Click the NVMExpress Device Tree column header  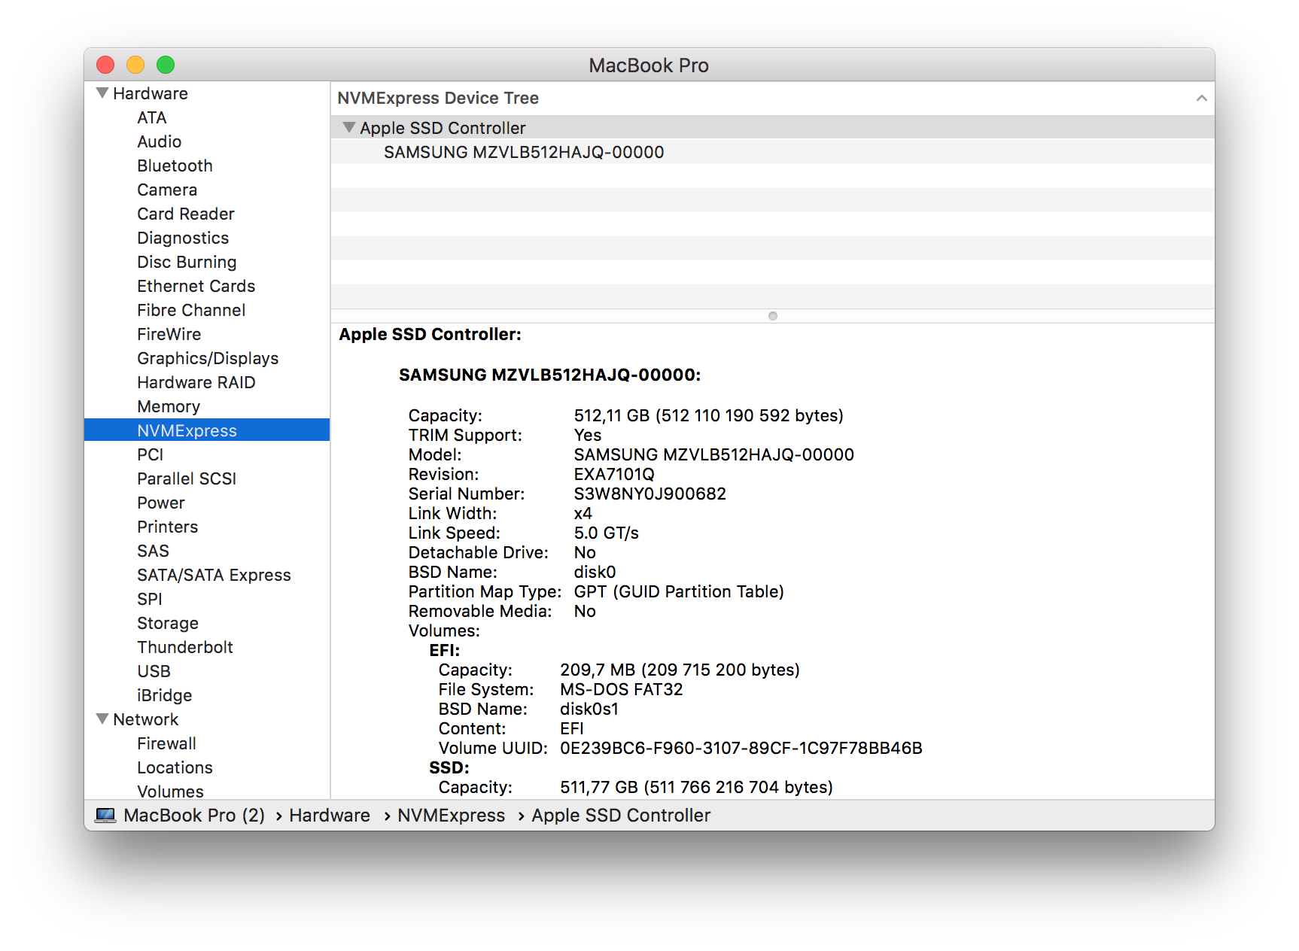773,99
